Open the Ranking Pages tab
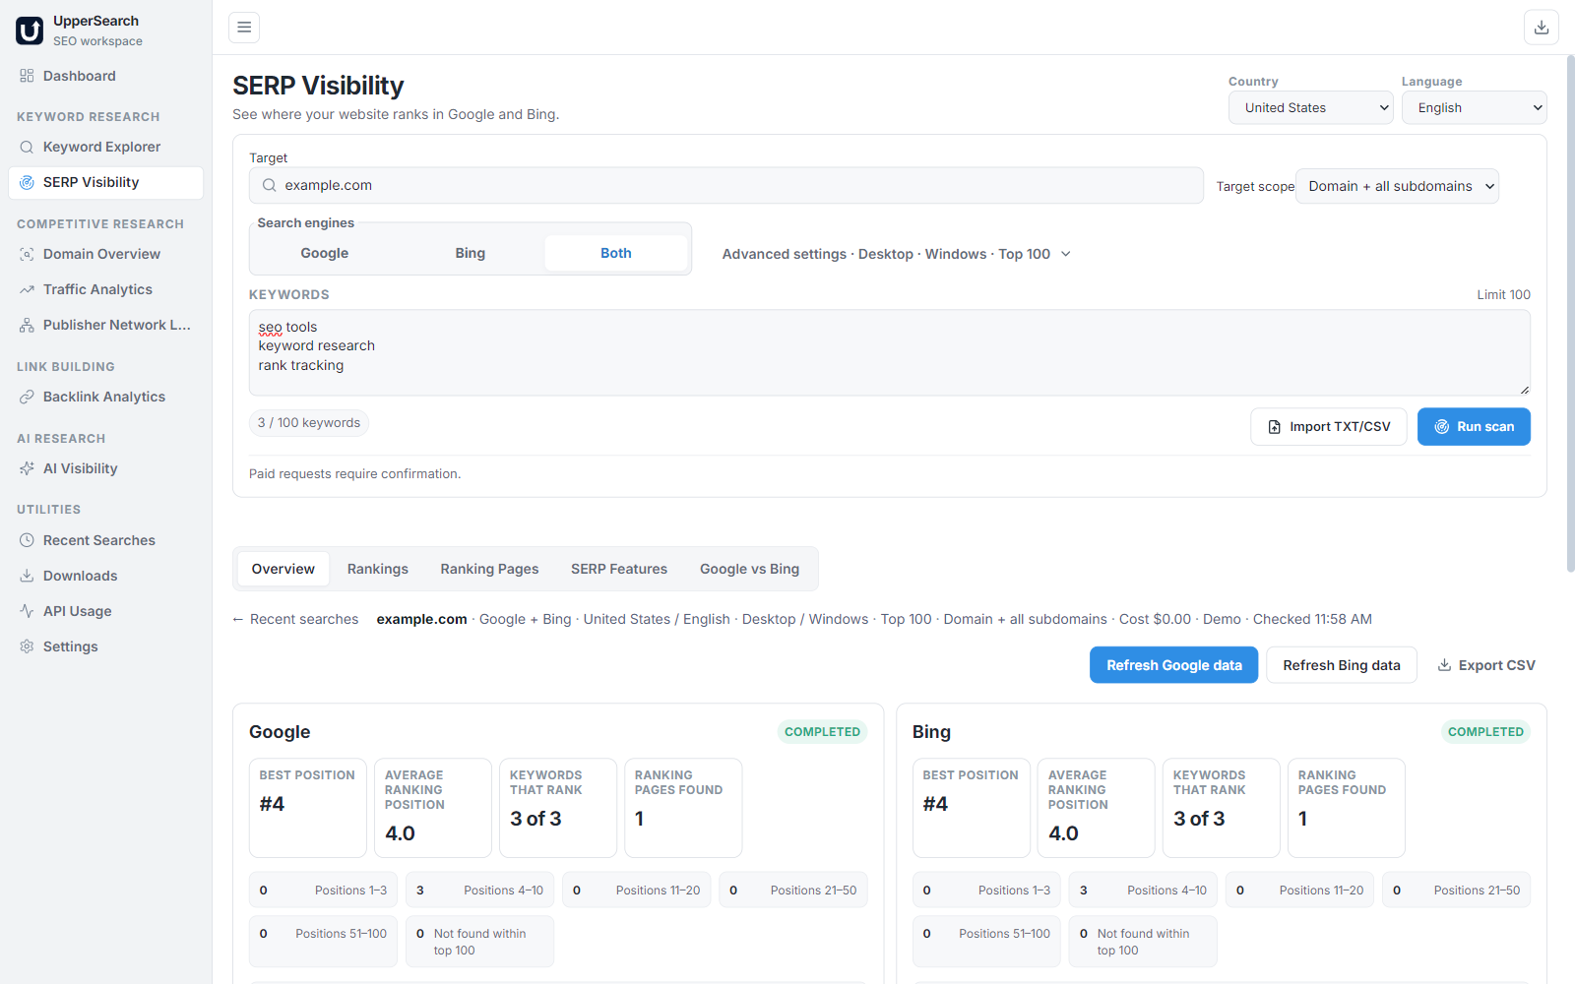The height and width of the screenshot is (984, 1575). point(489,569)
